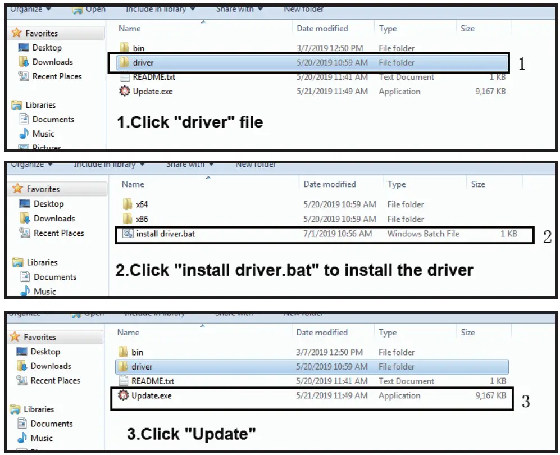Sort by Date modified in step 2 window
This screenshot has height=455, width=560.
330,184
